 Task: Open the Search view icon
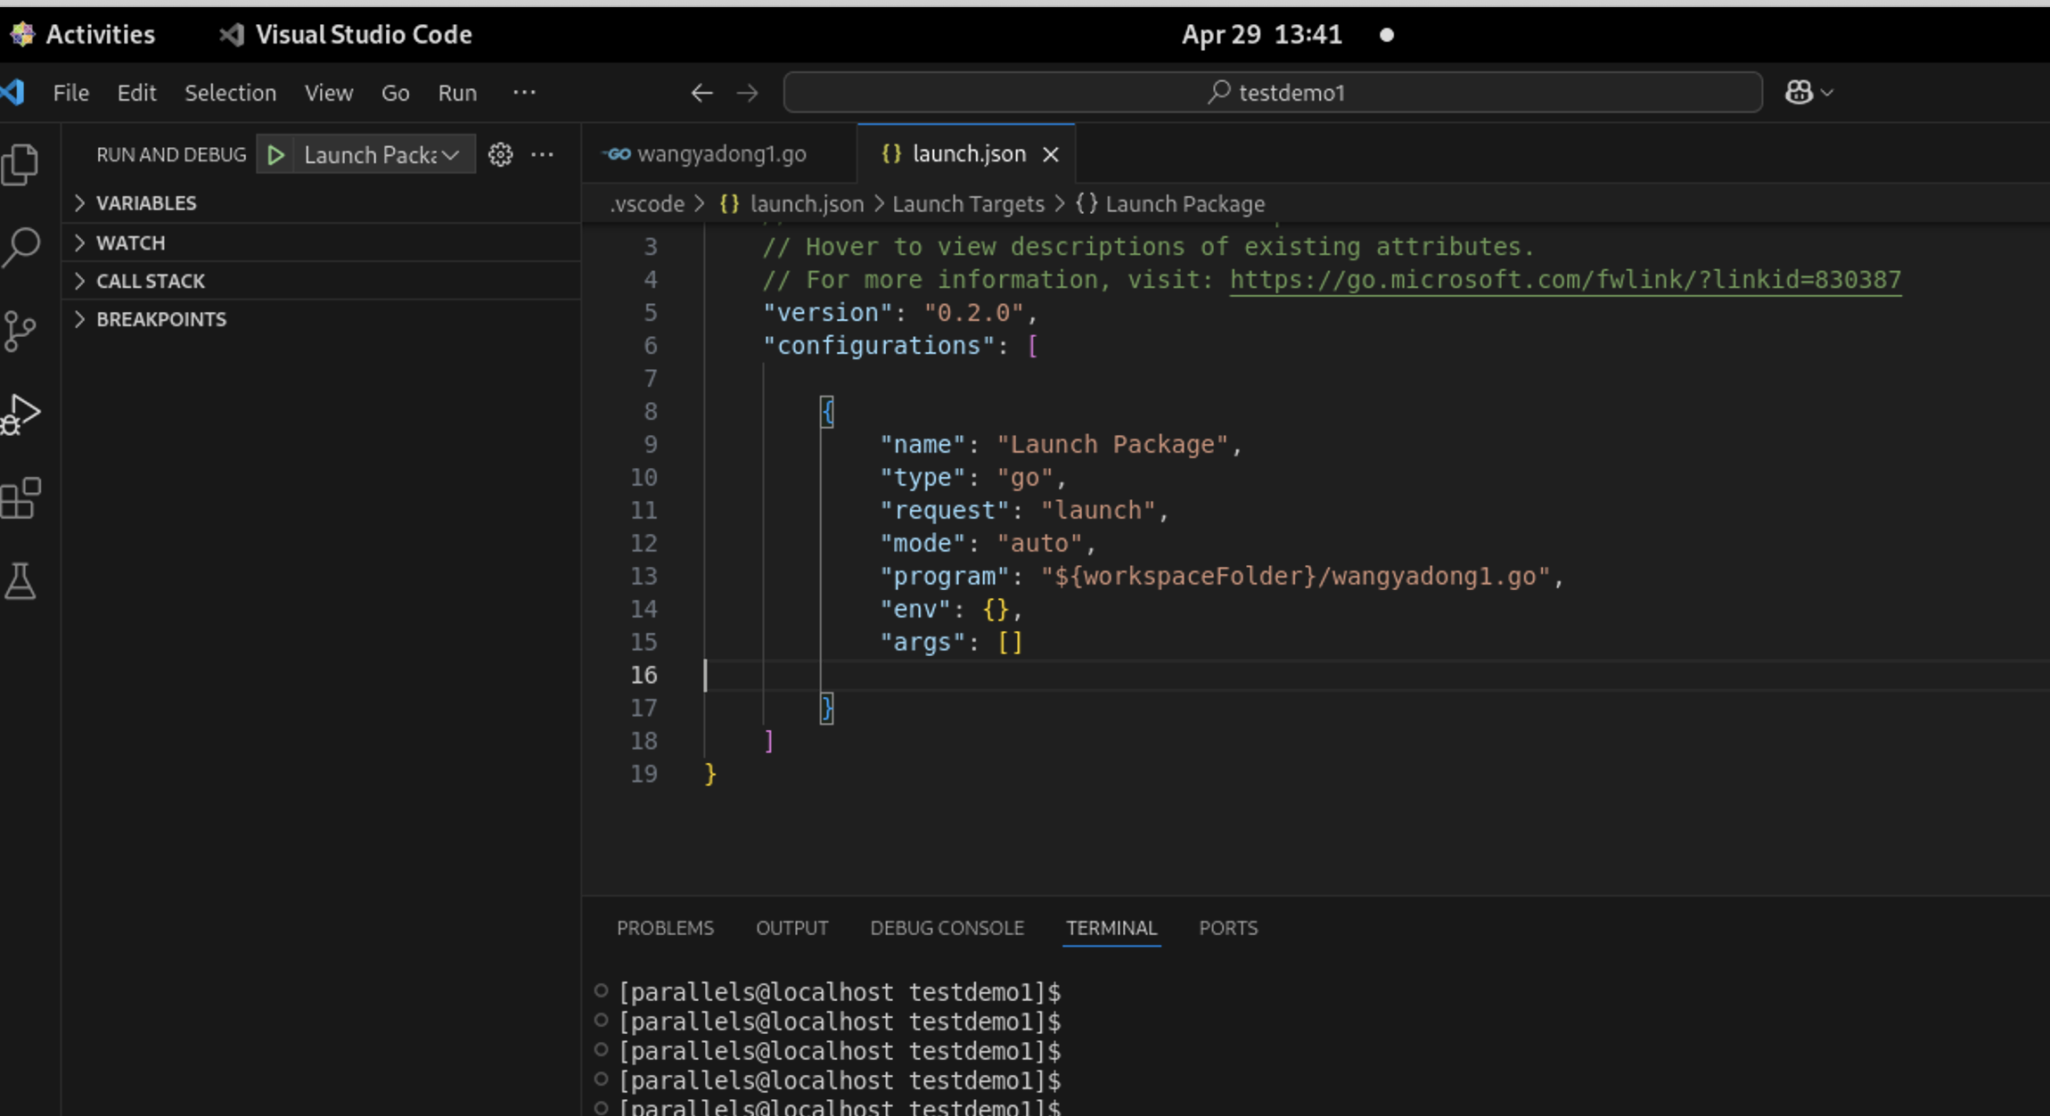(20, 248)
